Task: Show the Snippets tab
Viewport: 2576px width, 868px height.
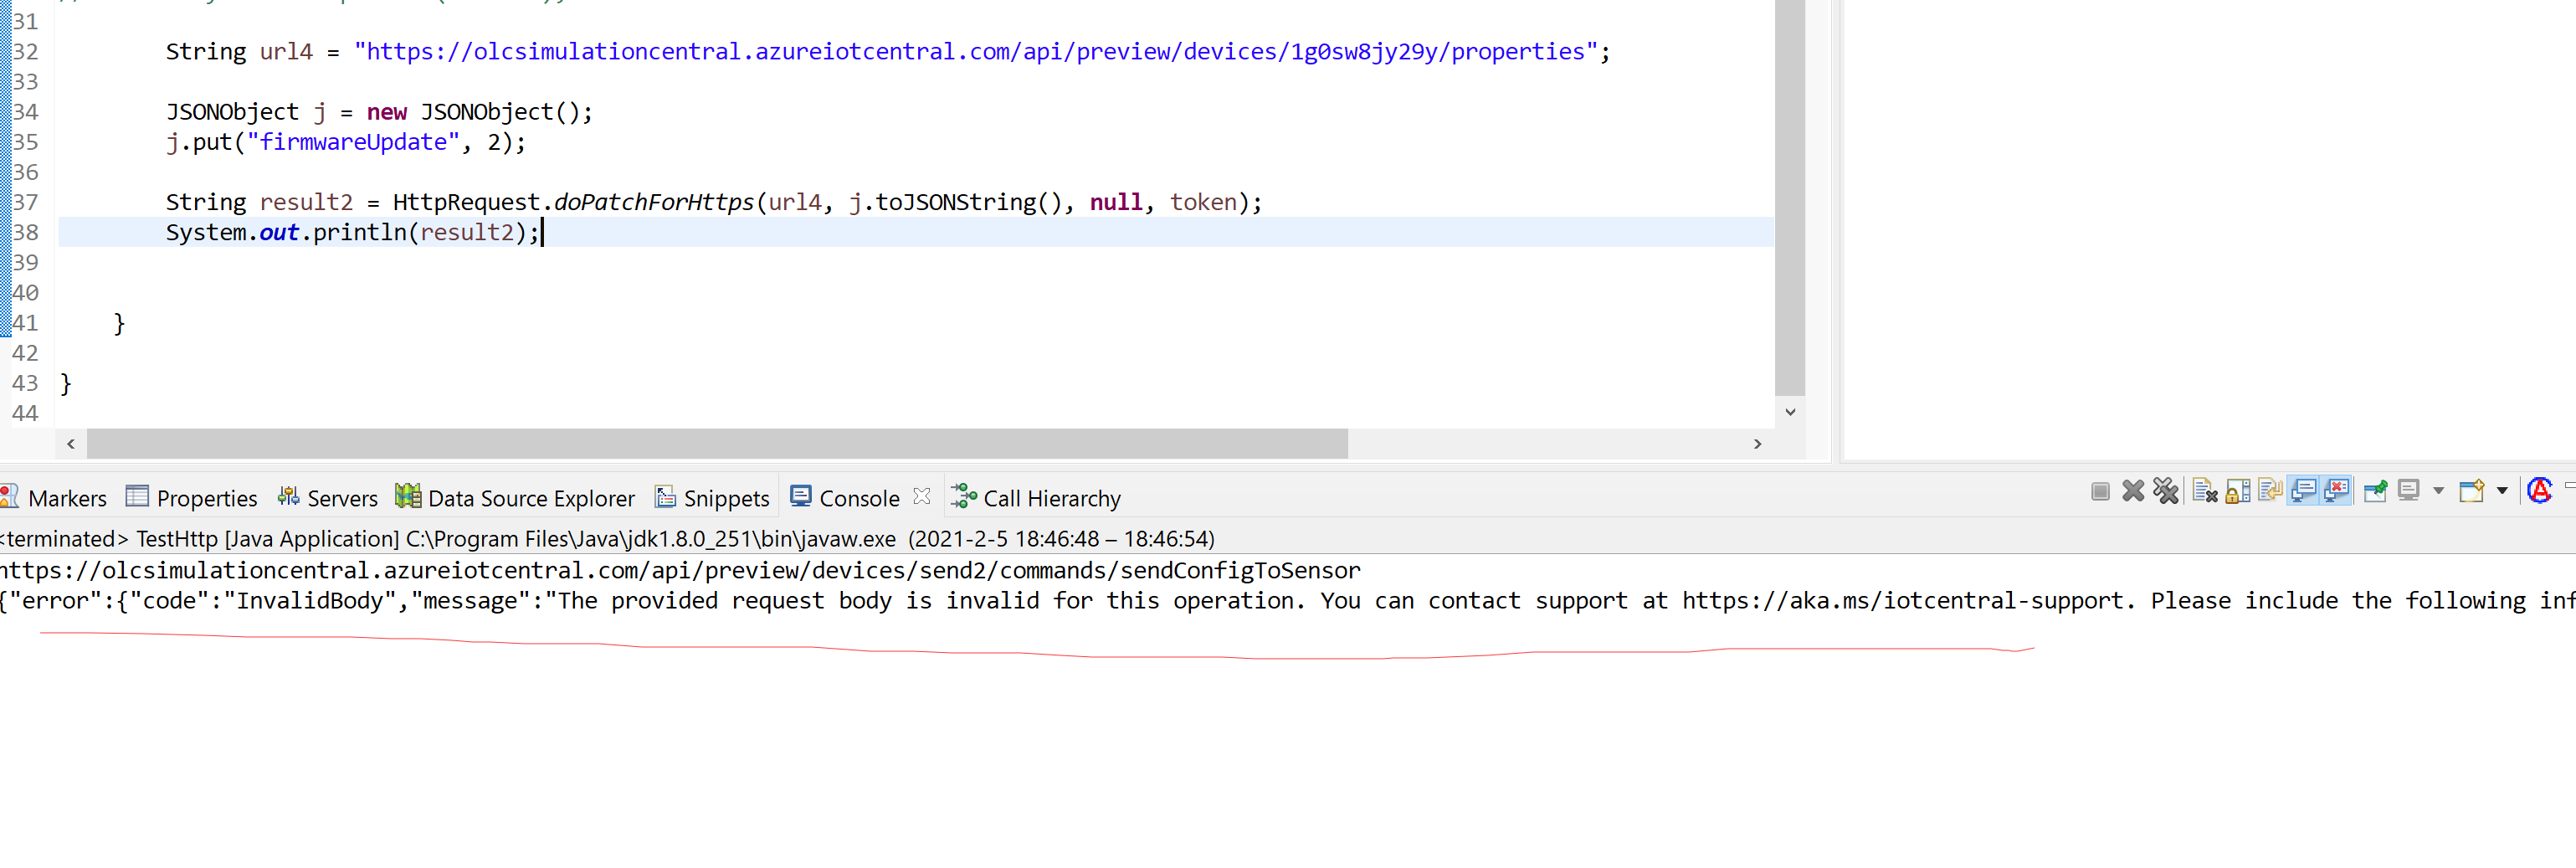Action: 712,498
